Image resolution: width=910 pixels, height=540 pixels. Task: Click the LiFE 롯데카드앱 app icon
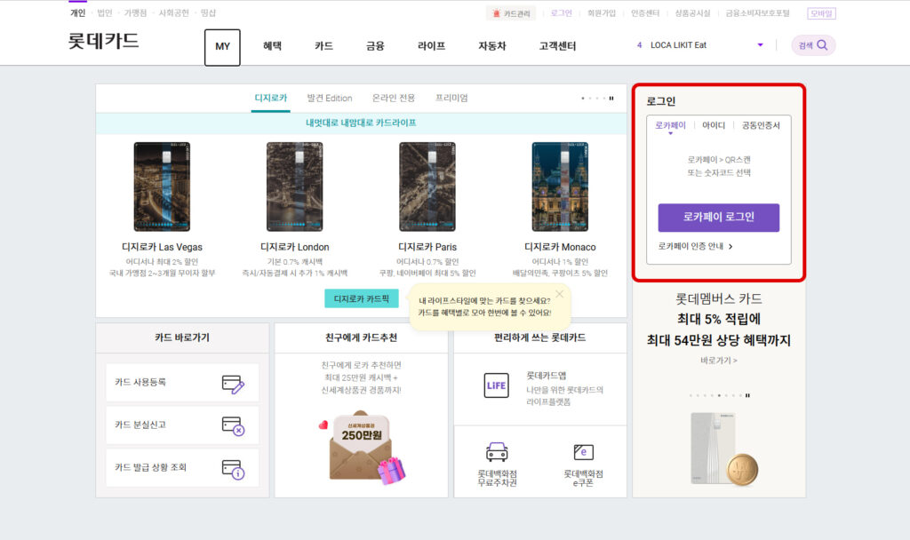[495, 385]
